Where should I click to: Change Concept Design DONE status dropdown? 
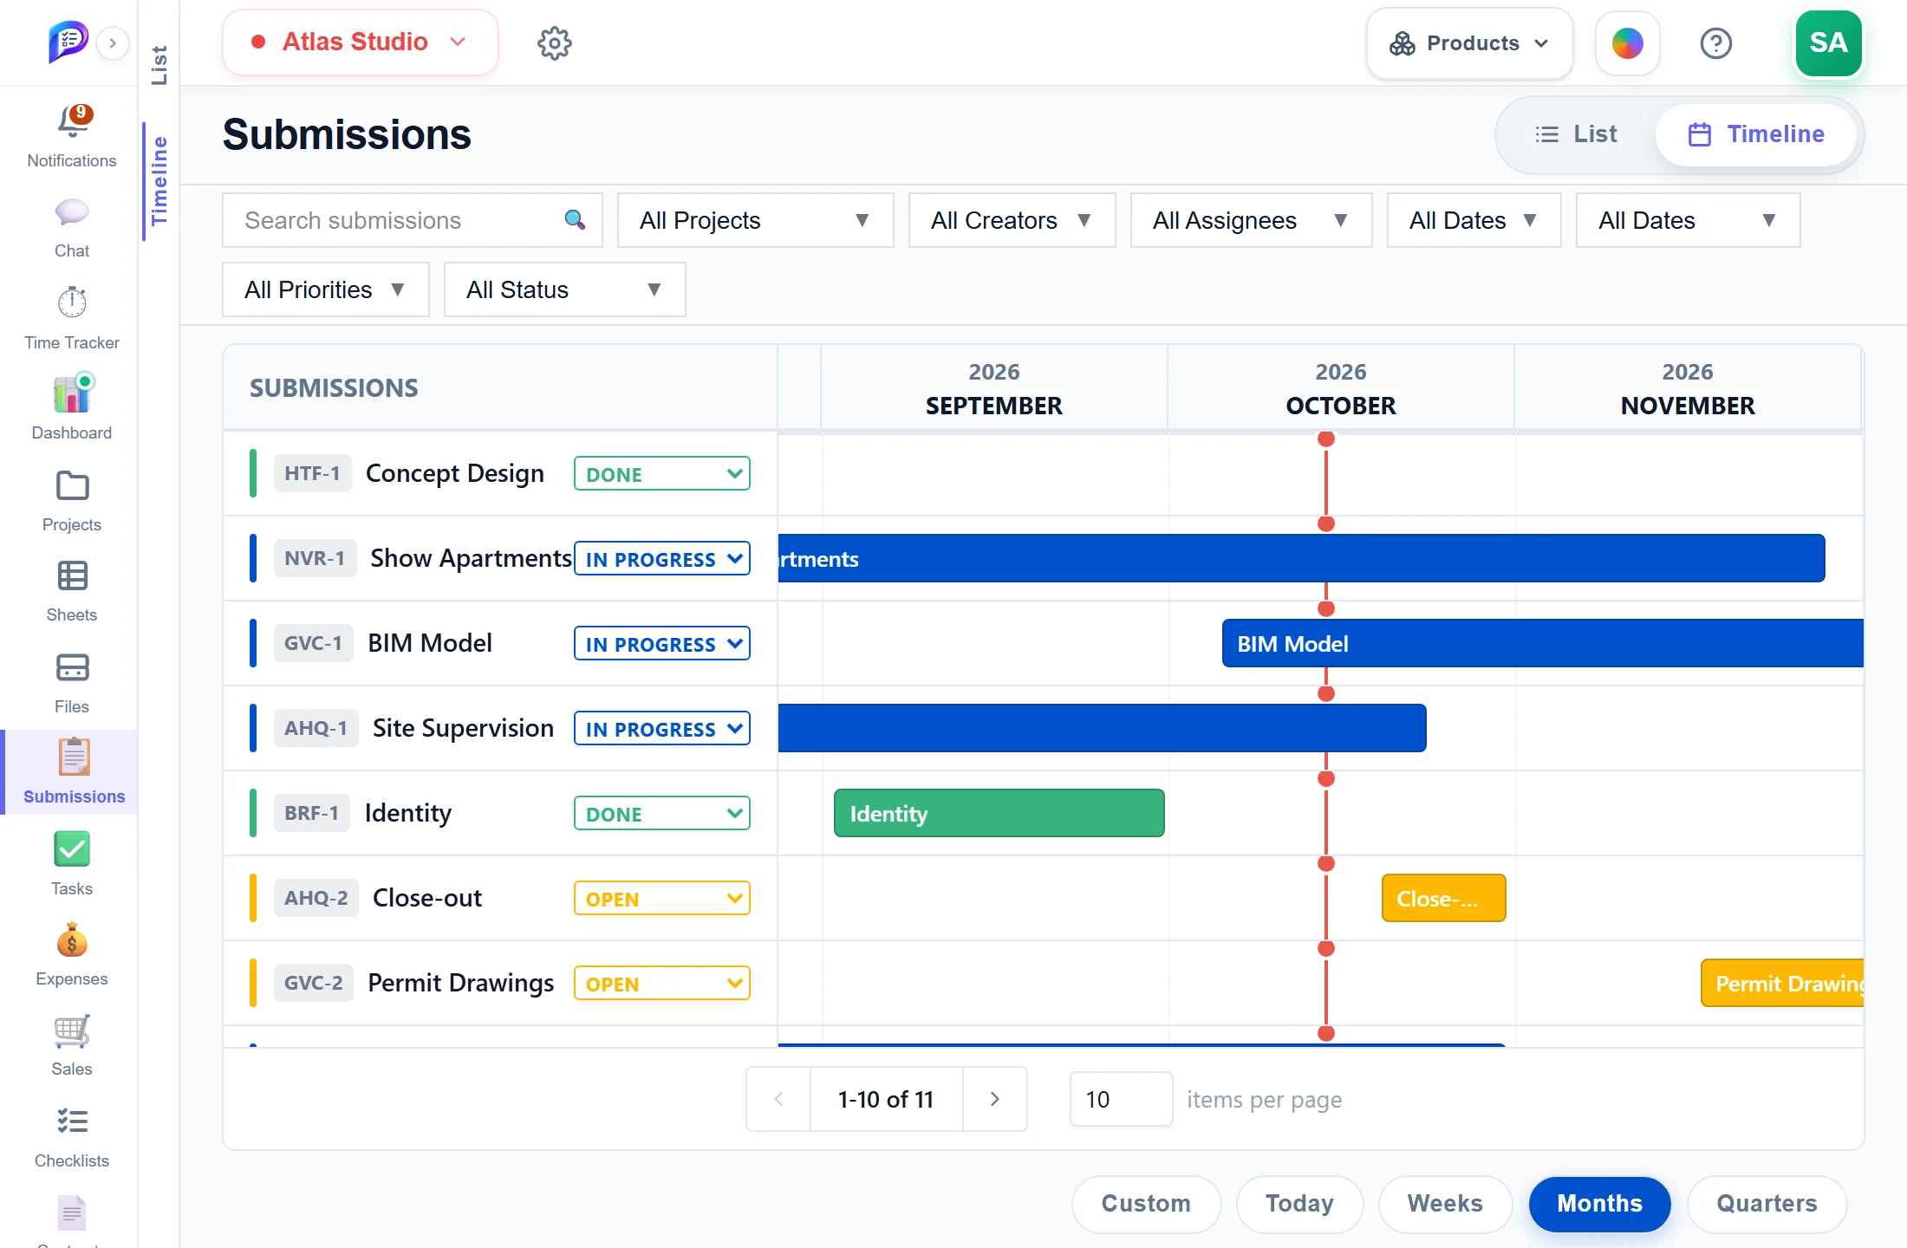[661, 474]
